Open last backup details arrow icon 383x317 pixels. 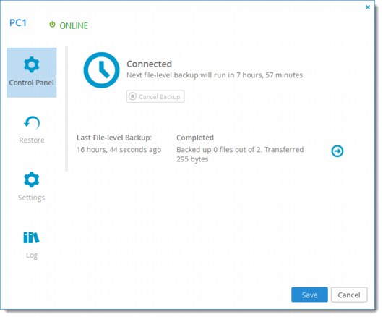pos(337,151)
